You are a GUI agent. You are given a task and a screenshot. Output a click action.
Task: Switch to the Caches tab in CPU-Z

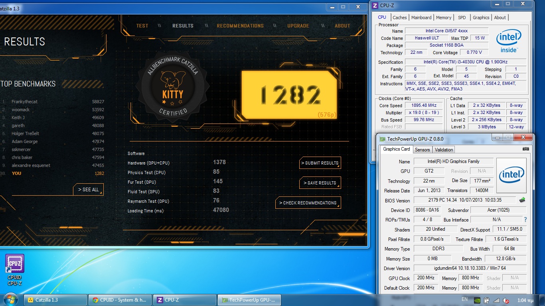399,18
